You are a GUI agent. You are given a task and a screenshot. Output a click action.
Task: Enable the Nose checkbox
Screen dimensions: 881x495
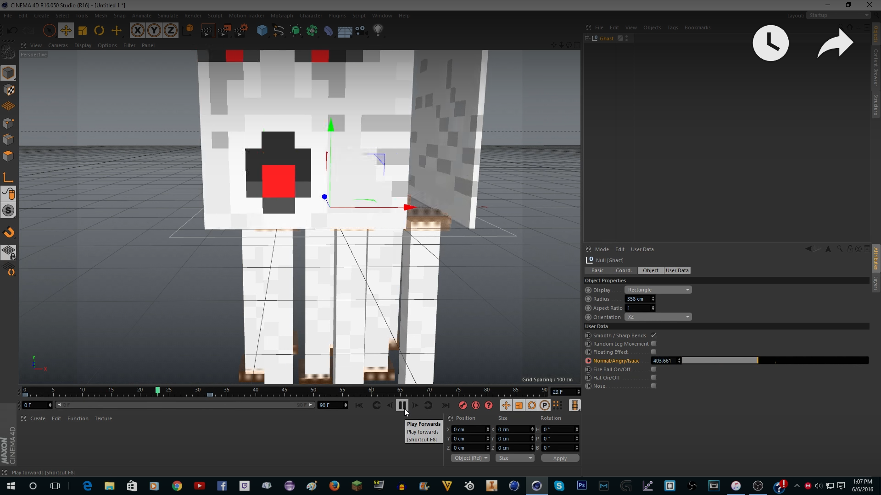[x=653, y=386]
